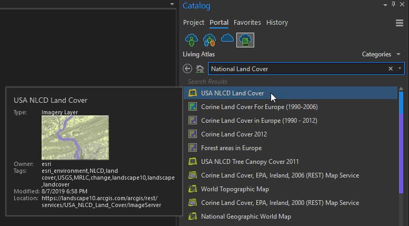Select USA NLCD Tree Canopy Cover 2011
409x226 pixels.
[250, 162]
